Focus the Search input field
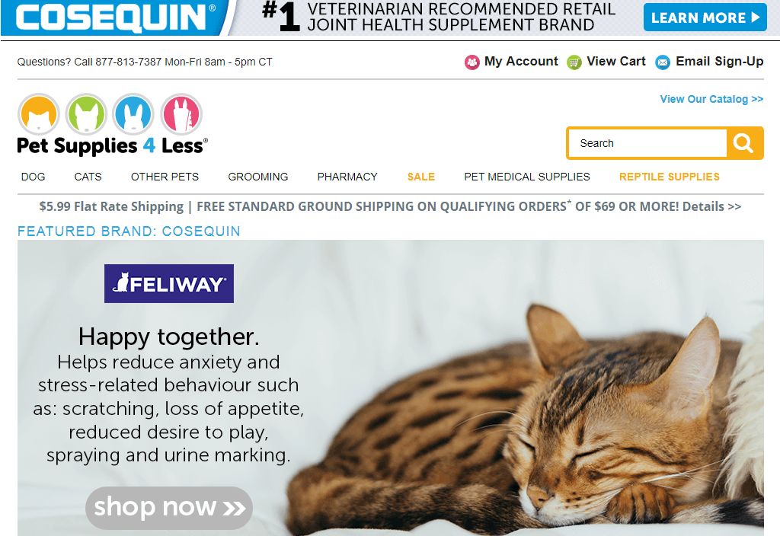 [647, 143]
